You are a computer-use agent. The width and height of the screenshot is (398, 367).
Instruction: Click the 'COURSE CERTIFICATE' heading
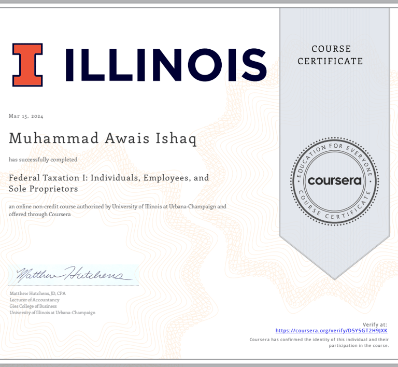pos(331,55)
